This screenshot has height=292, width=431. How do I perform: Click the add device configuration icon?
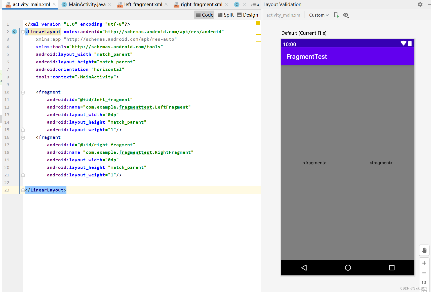click(336, 15)
